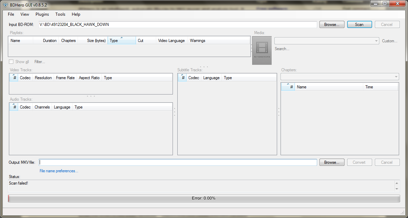Screen dimensions: 408x218
Task: Open the Chapters dropdown list
Action: point(396,77)
